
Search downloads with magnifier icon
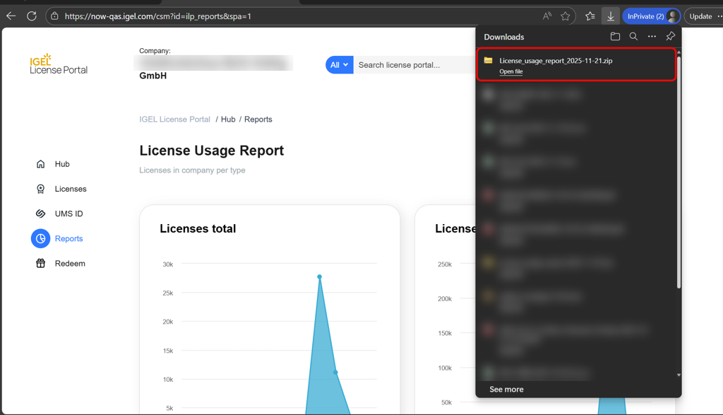coord(633,37)
